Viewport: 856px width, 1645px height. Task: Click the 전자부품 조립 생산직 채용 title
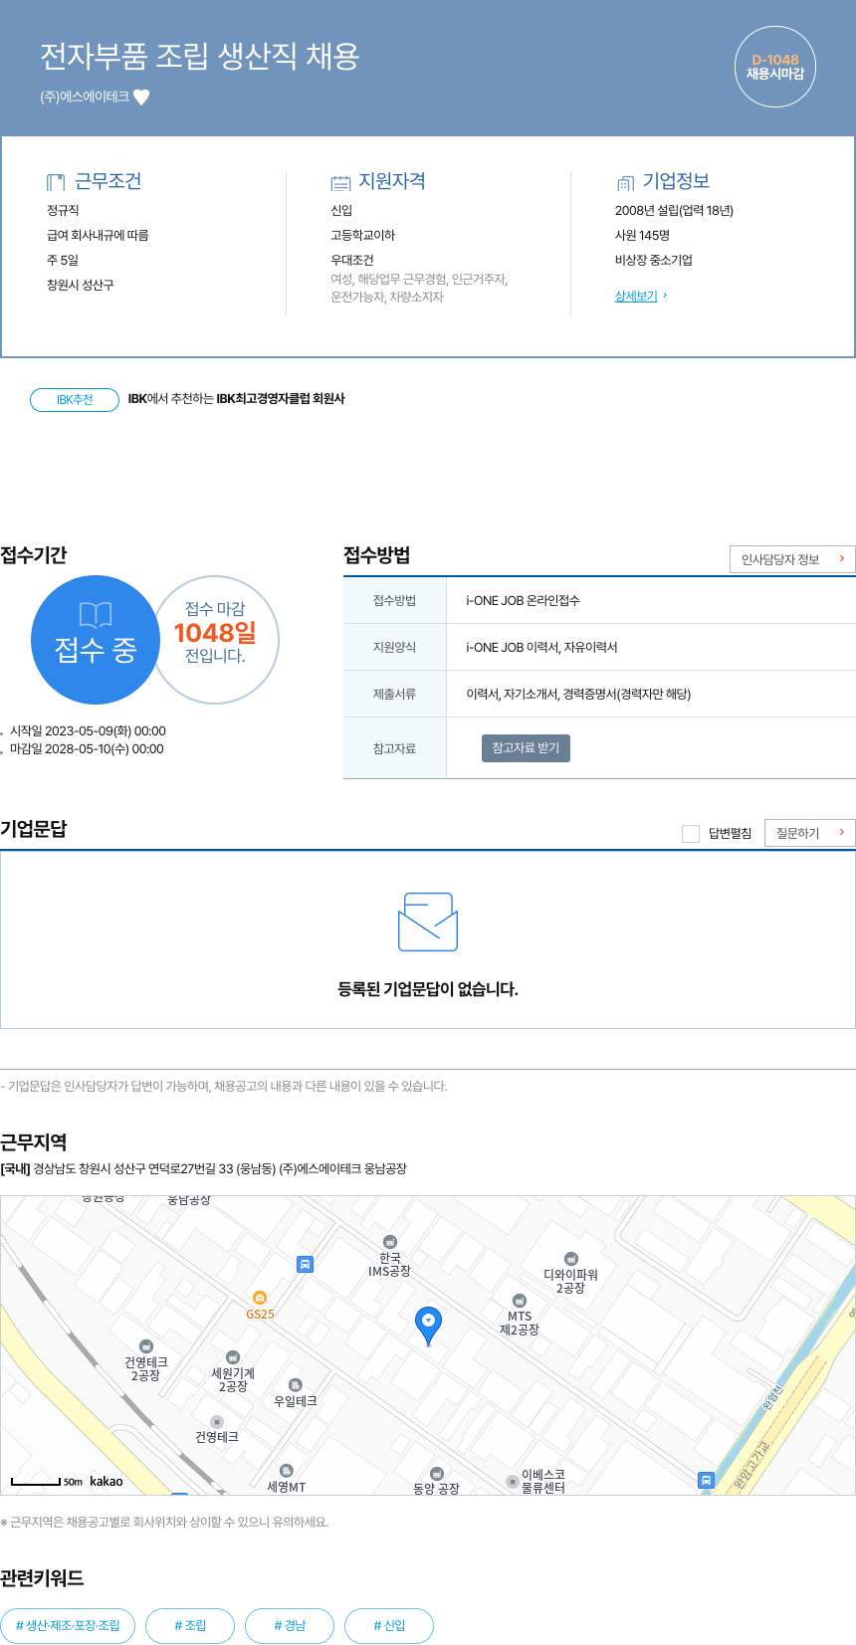click(x=199, y=56)
